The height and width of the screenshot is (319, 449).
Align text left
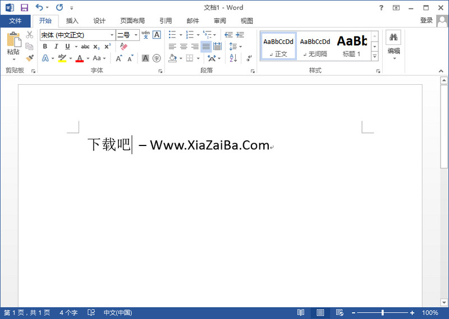tap(172, 47)
